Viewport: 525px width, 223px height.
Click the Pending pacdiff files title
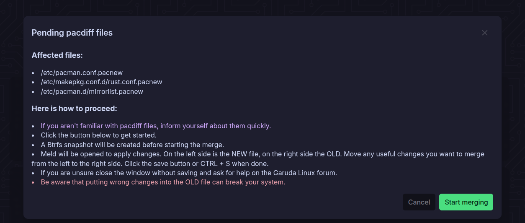pyautogui.click(x=72, y=33)
